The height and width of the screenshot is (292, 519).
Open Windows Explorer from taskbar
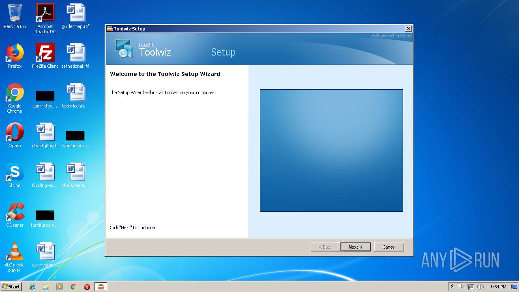point(46,287)
